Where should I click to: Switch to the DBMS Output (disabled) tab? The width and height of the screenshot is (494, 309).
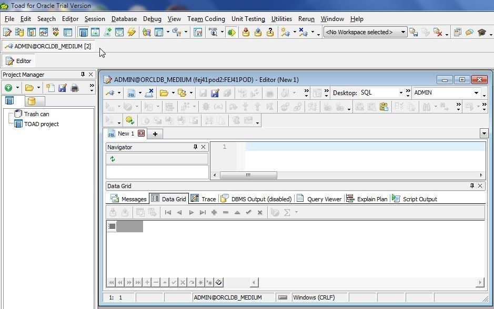pos(256,199)
